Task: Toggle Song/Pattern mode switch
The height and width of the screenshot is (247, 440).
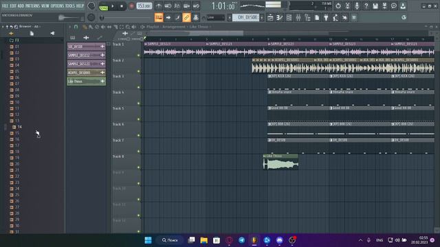Action: coord(103,6)
